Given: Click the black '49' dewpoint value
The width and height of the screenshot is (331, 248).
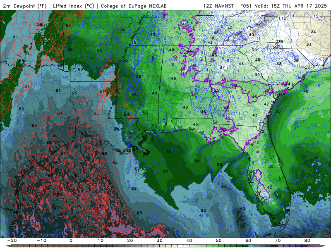Looking at the screenshot, I should (194, 95).
